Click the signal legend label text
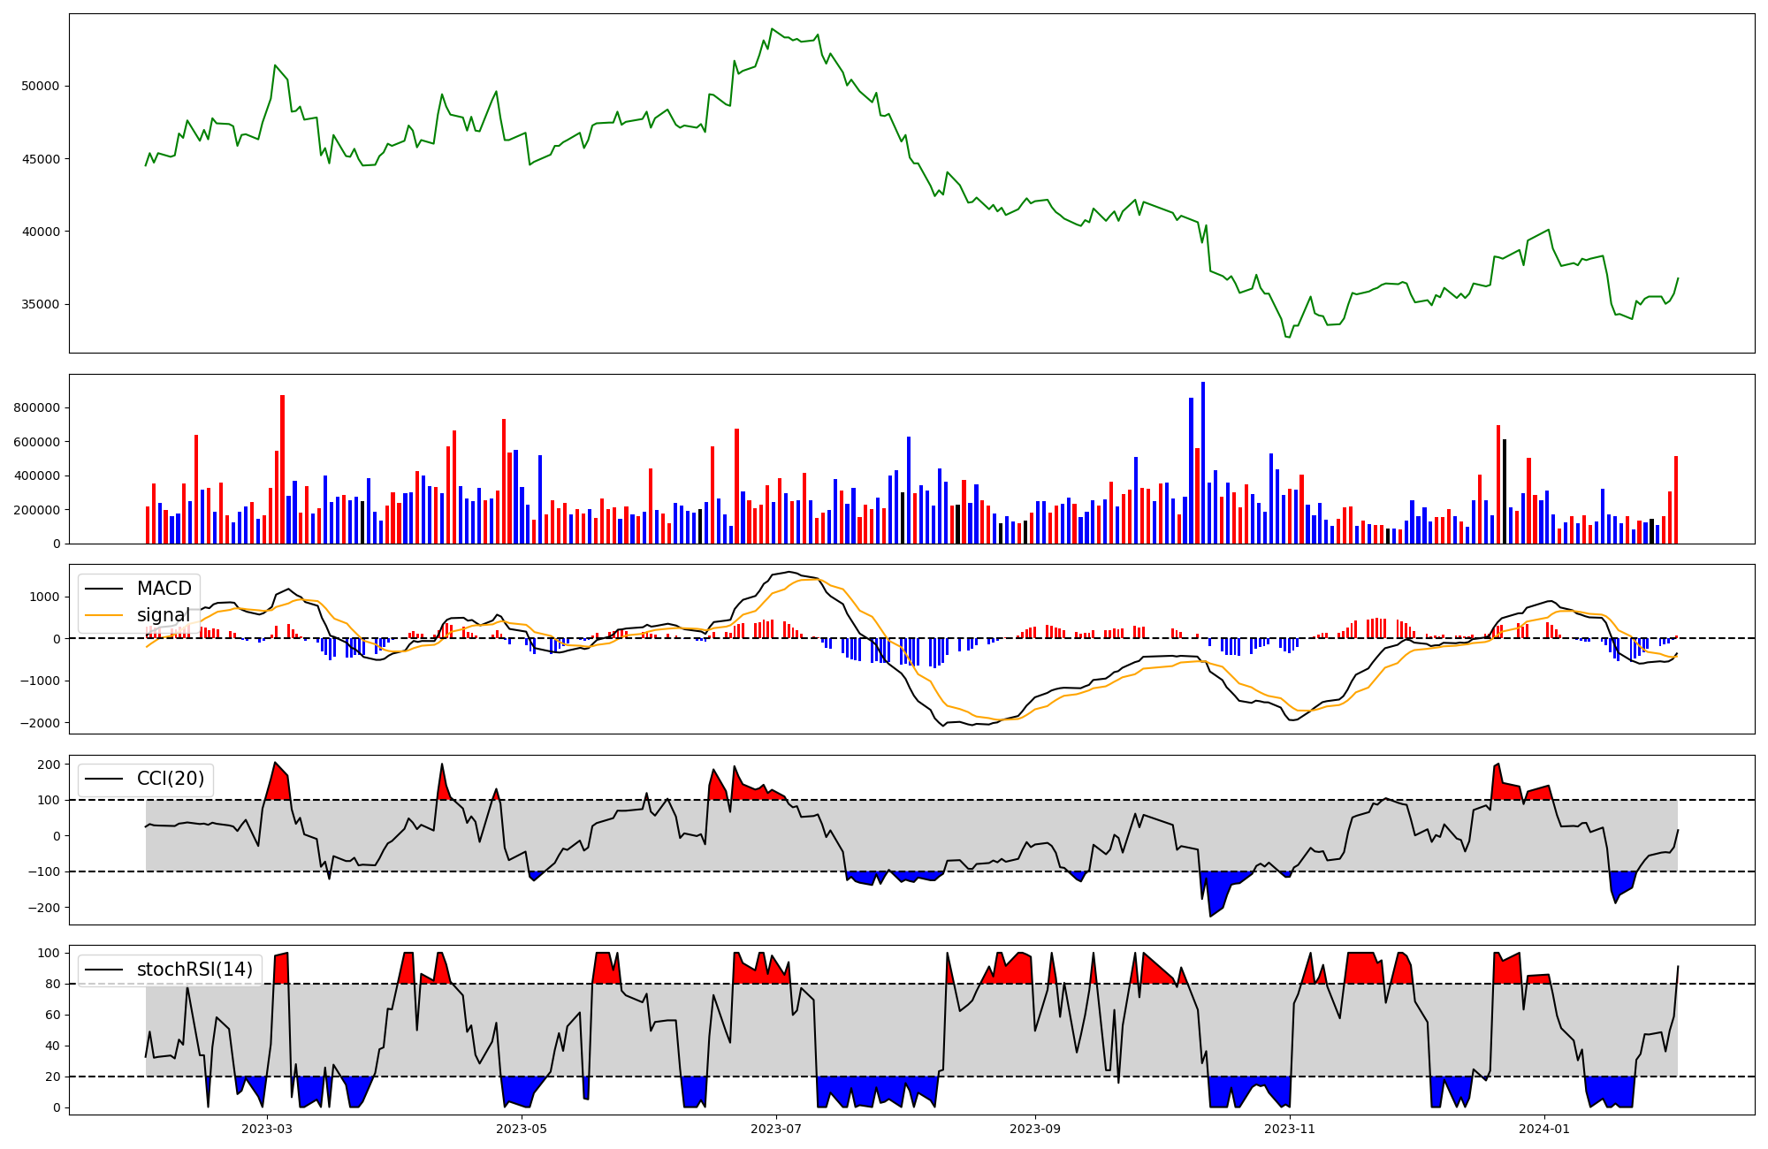 (x=164, y=615)
